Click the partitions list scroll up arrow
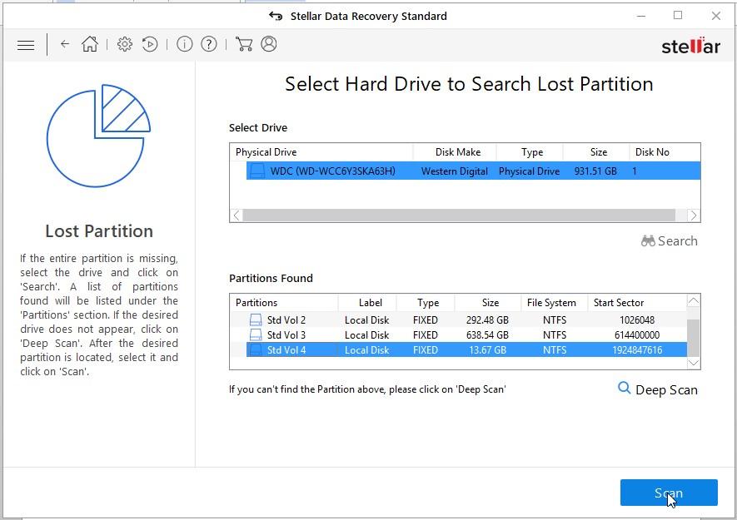Screen dimensions: 737x520 tap(694, 301)
